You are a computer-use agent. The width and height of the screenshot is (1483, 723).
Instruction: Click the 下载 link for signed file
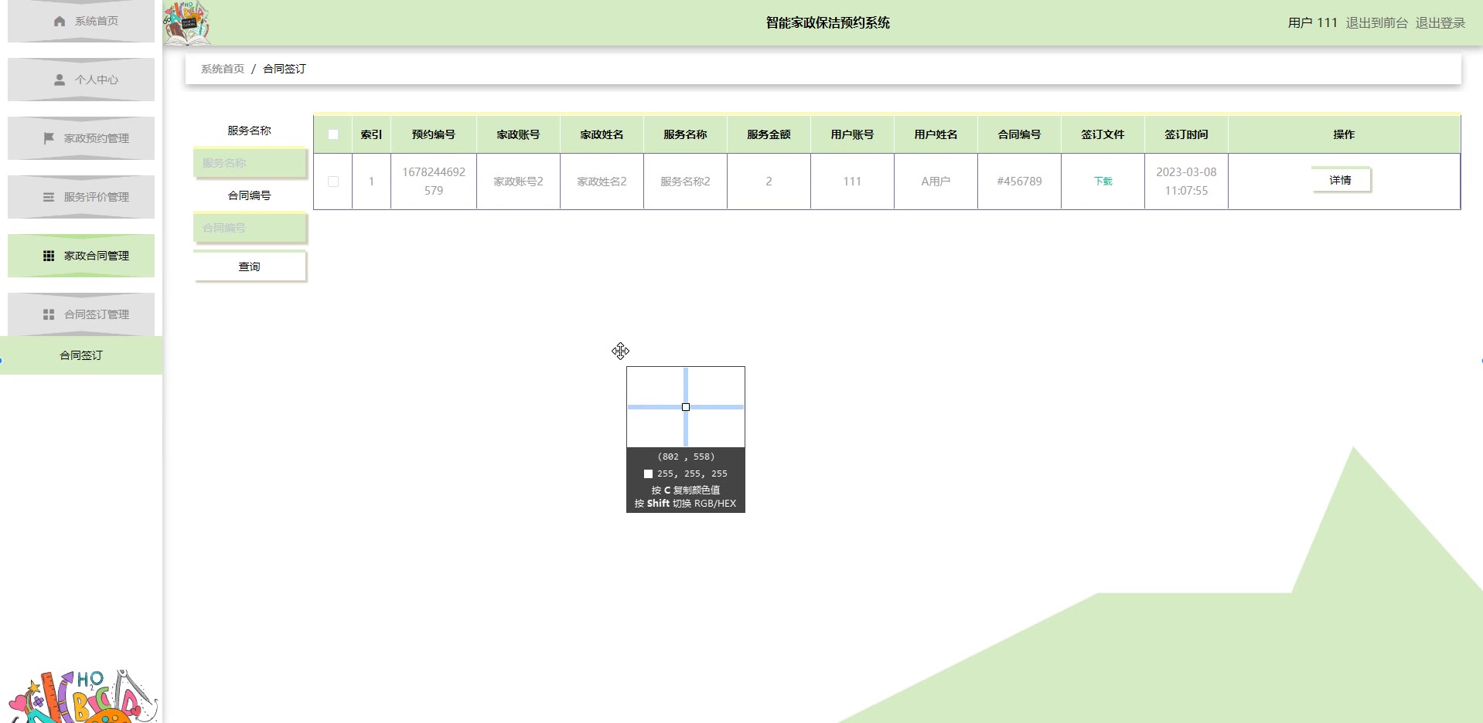click(x=1103, y=182)
